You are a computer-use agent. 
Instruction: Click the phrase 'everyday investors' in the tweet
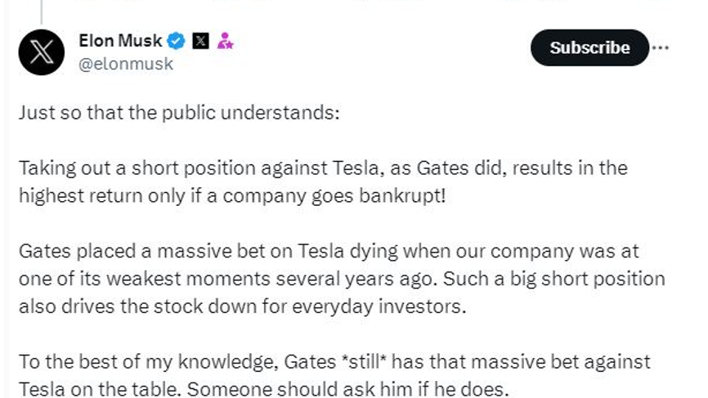click(x=379, y=306)
